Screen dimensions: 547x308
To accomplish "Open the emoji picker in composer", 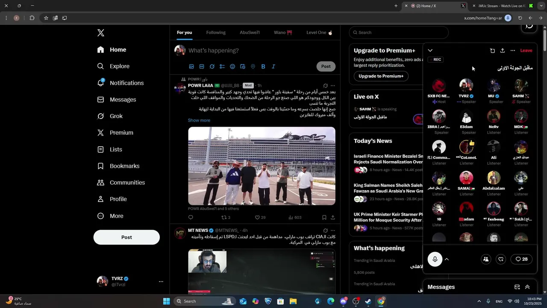I will [x=232, y=66].
